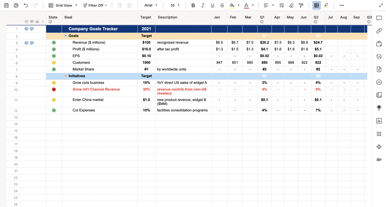Open the Attachments panel via the paperclip
386x207 pixels.
(x=379, y=31)
